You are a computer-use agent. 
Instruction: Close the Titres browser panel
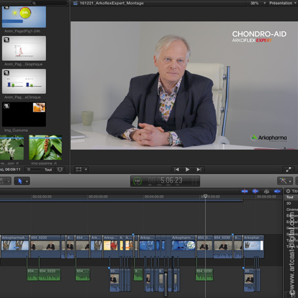pos(288,191)
